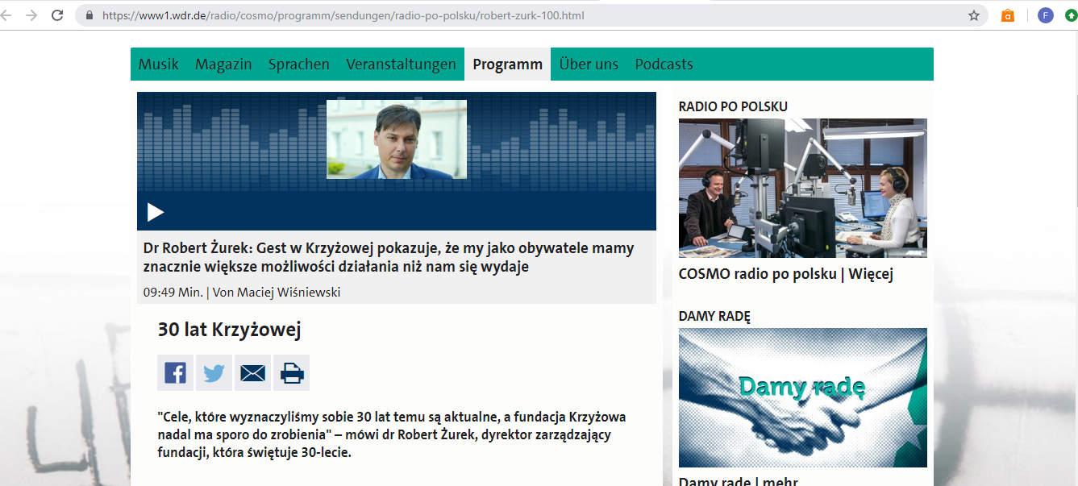Image resolution: width=1078 pixels, height=486 pixels.
Task: Share the article on Twitter
Action: pyautogui.click(x=214, y=372)
